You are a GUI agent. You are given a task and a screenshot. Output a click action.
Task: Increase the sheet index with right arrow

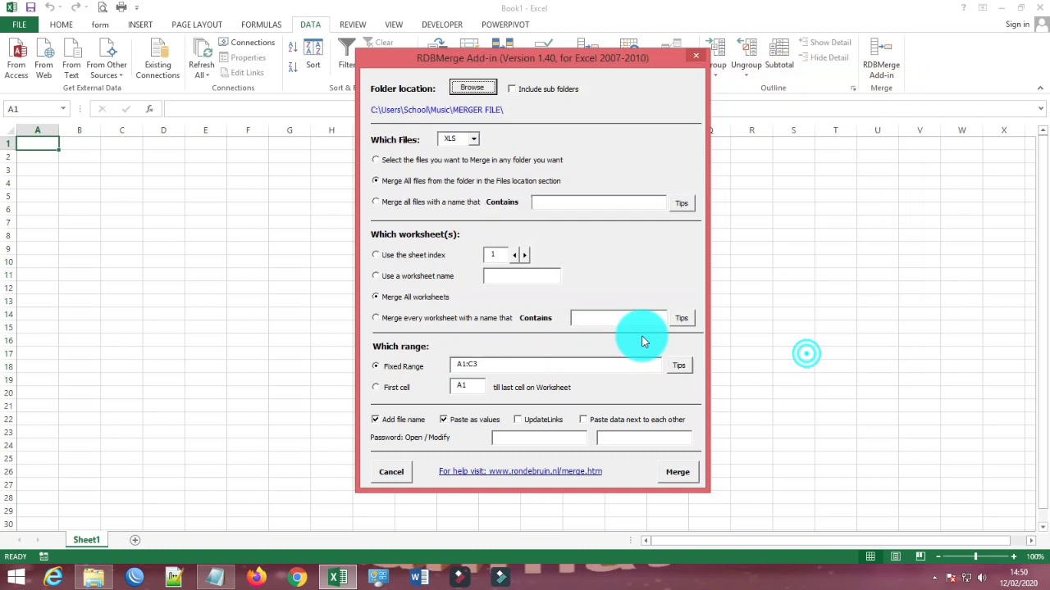click(524, 255)
